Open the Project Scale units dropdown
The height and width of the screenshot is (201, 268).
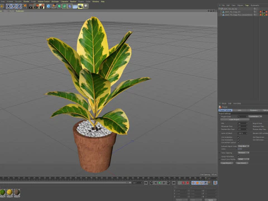(x=255, y=117)
